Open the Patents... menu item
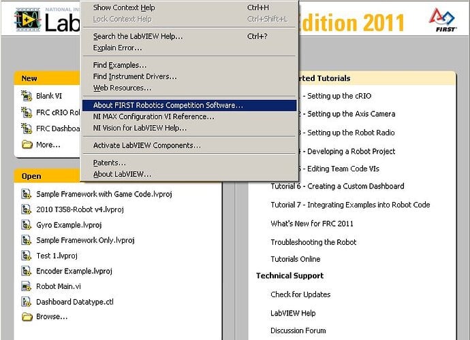Viewport: 470px width, 340px height. tap(189, 163)
